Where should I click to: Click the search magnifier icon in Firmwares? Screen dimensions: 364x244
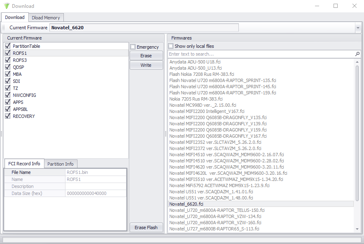pos(357,54)
